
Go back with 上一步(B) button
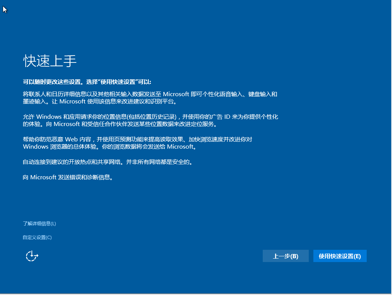[285, 256]
